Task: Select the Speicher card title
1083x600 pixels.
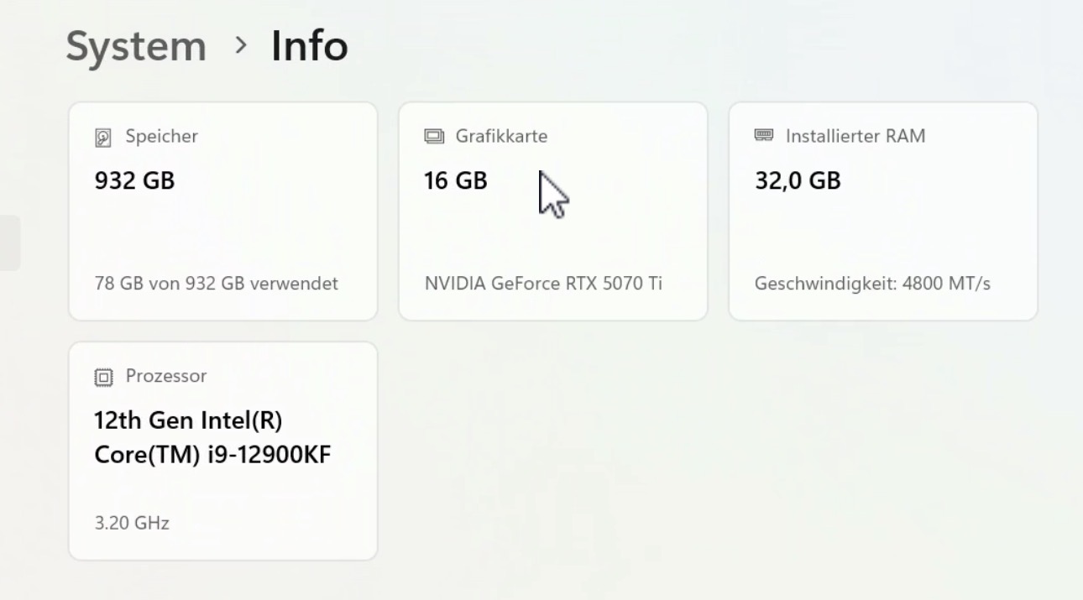Action: pos(161,136)
